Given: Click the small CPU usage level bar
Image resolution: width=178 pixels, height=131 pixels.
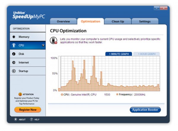Looking at the screenshot, I should click(x=59, y=90).
